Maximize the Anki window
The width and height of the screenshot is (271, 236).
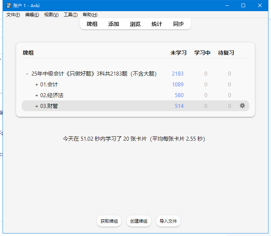pyautogui.click(x=243, y=5)
